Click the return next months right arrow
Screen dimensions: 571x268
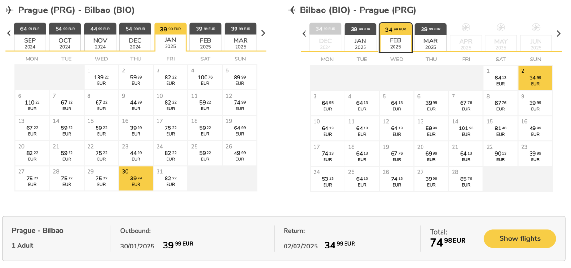point(559,34)
